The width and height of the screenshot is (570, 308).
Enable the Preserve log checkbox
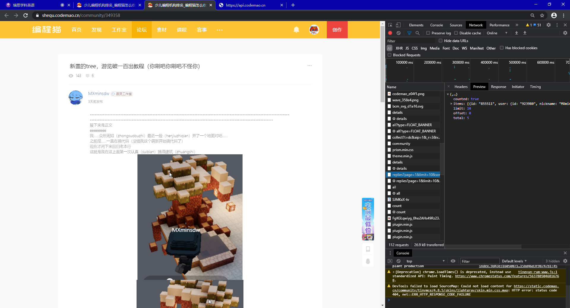[428, 33]
